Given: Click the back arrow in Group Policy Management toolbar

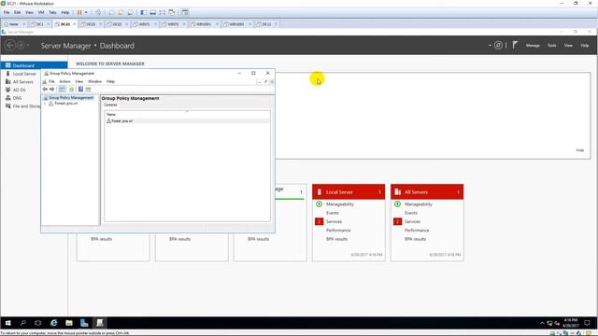Looking at the screenshot, I should 45,90.
